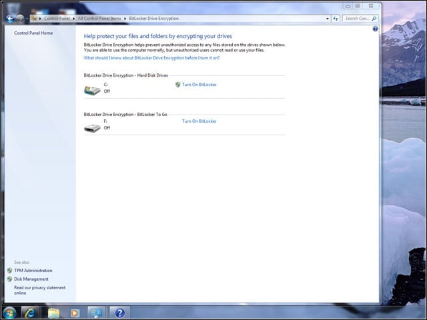Click shield icon next to Disk Management
The image size is (427, 320).
tap(10, 279)
